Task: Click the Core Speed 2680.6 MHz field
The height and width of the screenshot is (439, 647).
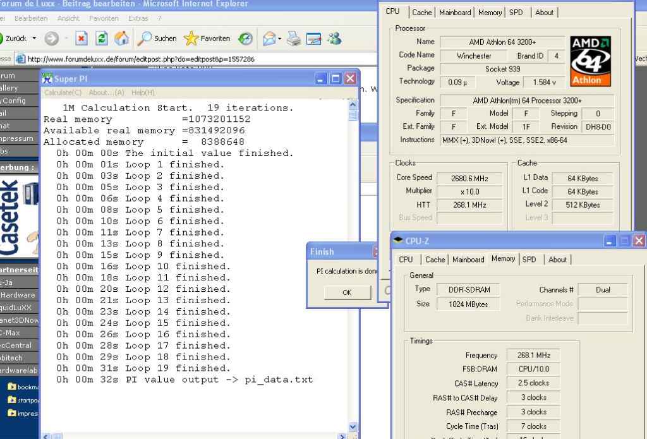Action: click(x=469, y=178)
